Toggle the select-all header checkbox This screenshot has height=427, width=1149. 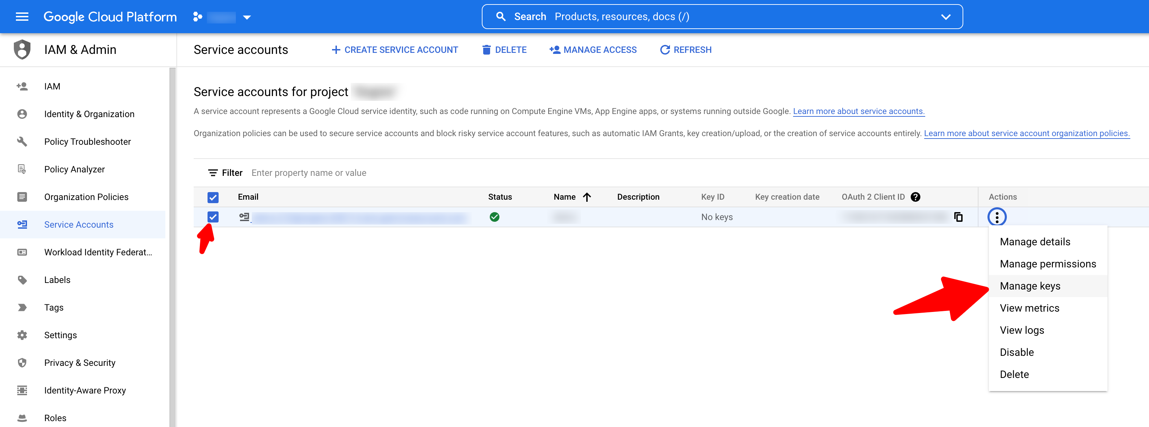(x=213, y=197)
